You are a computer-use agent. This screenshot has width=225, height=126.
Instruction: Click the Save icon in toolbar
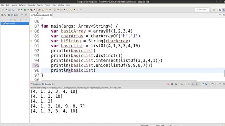[9, 10]
